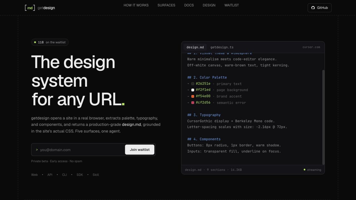Click the '## 4. Components' heading
Screen dimensions: 356x200
pyautogui.click(x=204, y=139)
